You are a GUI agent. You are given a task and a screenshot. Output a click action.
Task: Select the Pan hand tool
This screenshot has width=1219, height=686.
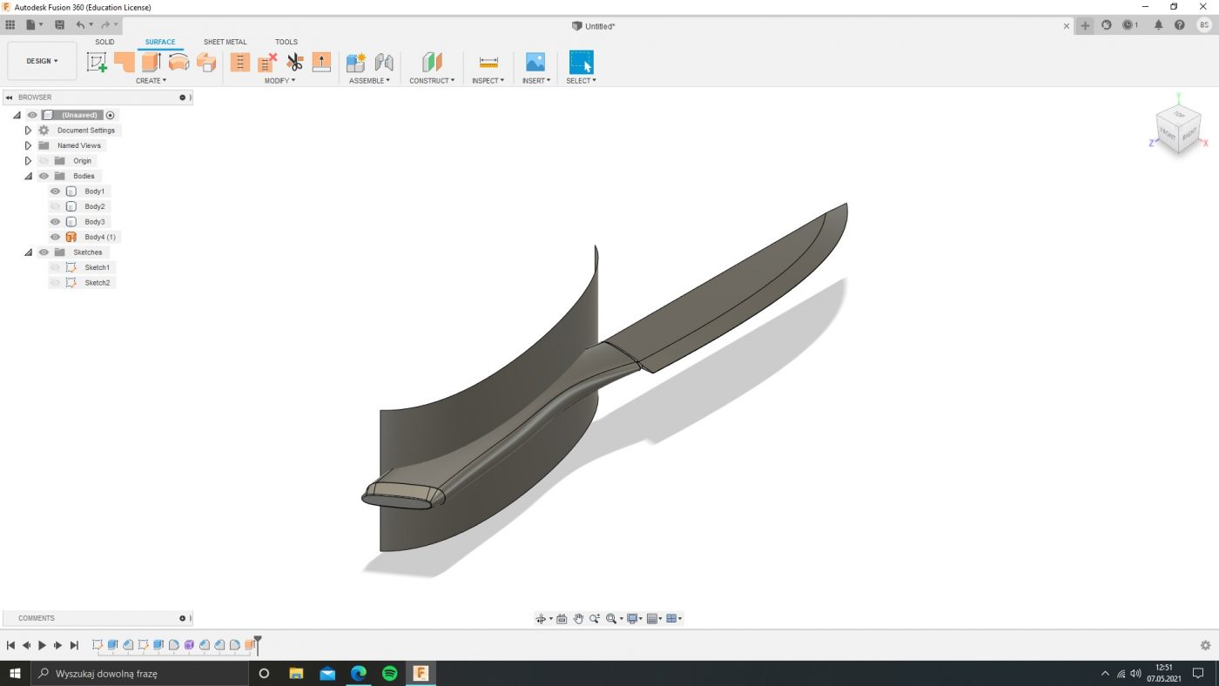pos(578,619)
